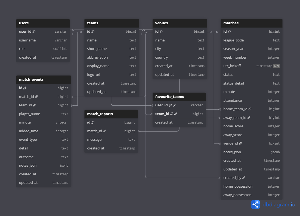
Task: Click the link icon next to created_by
Action: tap(244, 178)
